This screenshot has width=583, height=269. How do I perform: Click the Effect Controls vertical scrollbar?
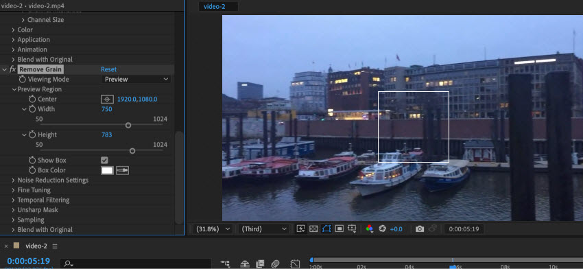[179, 178]
